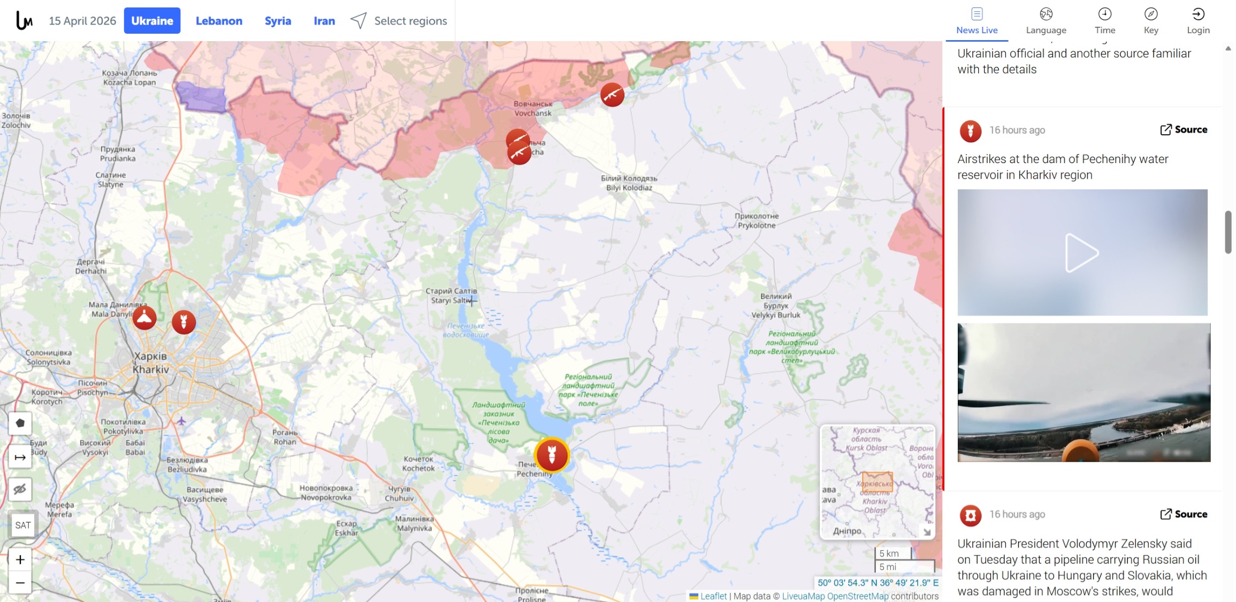Click the Liveuamap logo icon
1236x602 pixels.
24,21
